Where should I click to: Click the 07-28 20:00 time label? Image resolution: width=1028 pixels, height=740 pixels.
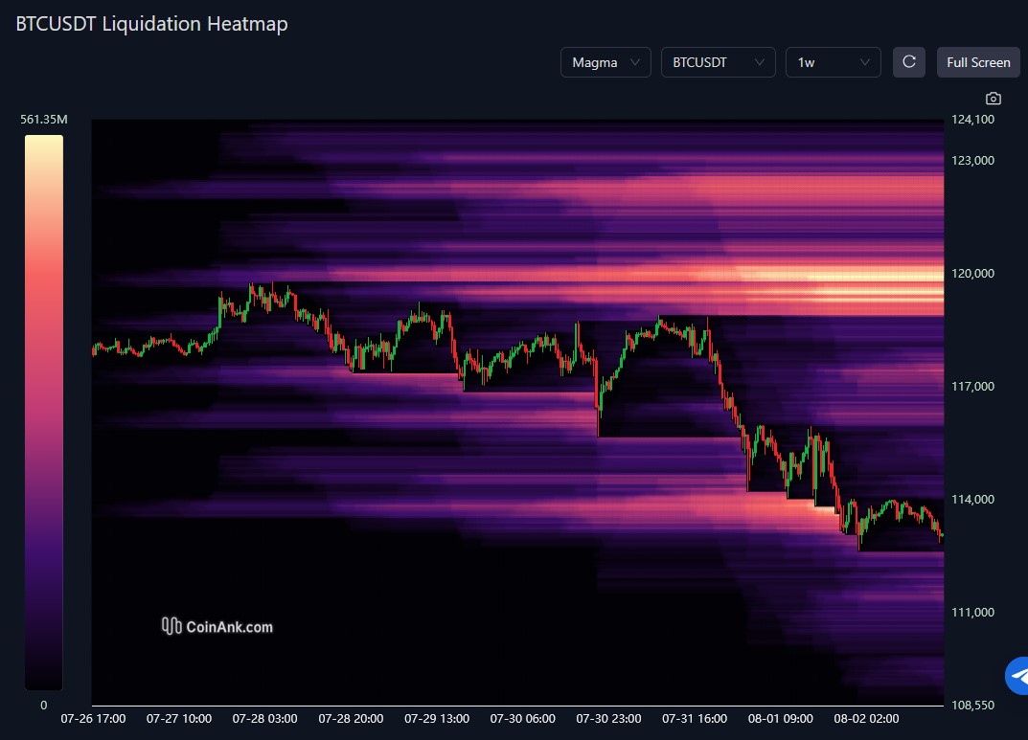point(351,719)
